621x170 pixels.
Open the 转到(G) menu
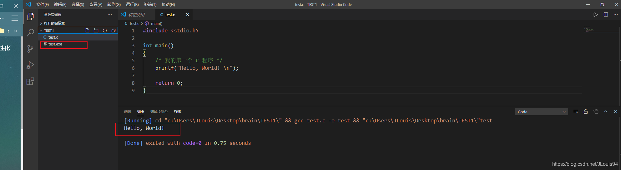(114, 4)
